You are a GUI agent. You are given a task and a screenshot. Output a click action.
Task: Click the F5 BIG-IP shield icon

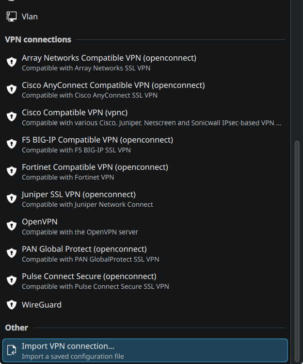pos(12,144)
